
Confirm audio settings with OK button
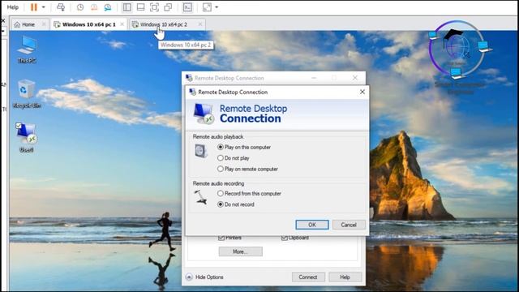pos(311,225)
